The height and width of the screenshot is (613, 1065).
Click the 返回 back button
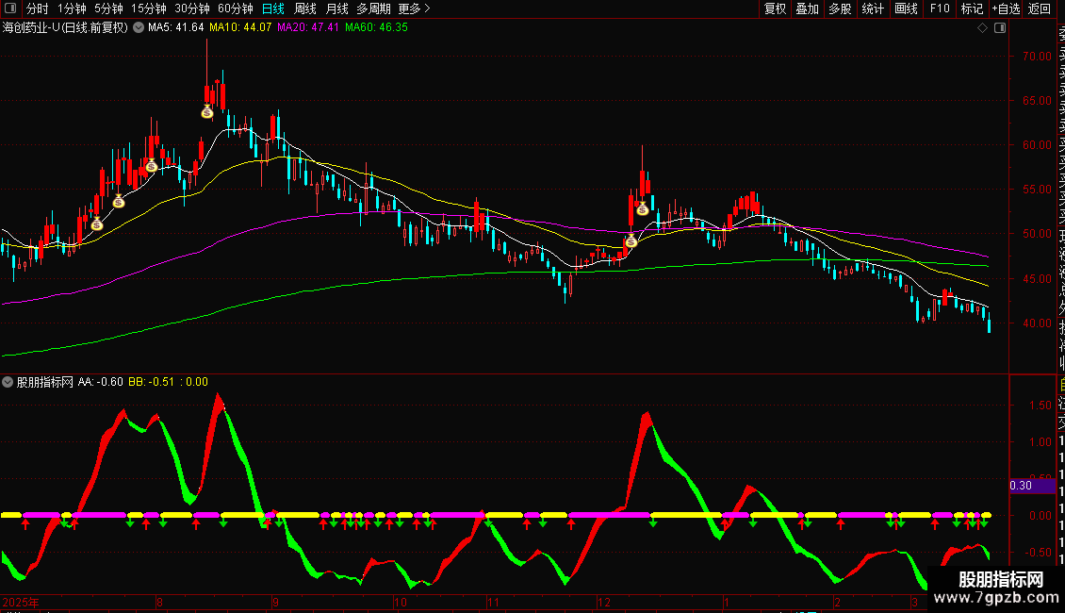click(1039, 9)
